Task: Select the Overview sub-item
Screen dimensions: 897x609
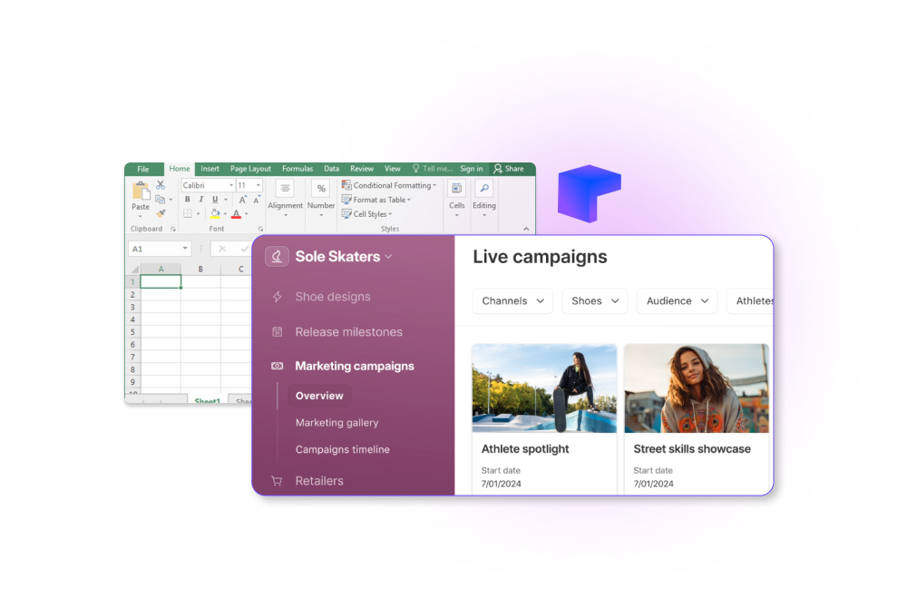Action: point(319,396)
